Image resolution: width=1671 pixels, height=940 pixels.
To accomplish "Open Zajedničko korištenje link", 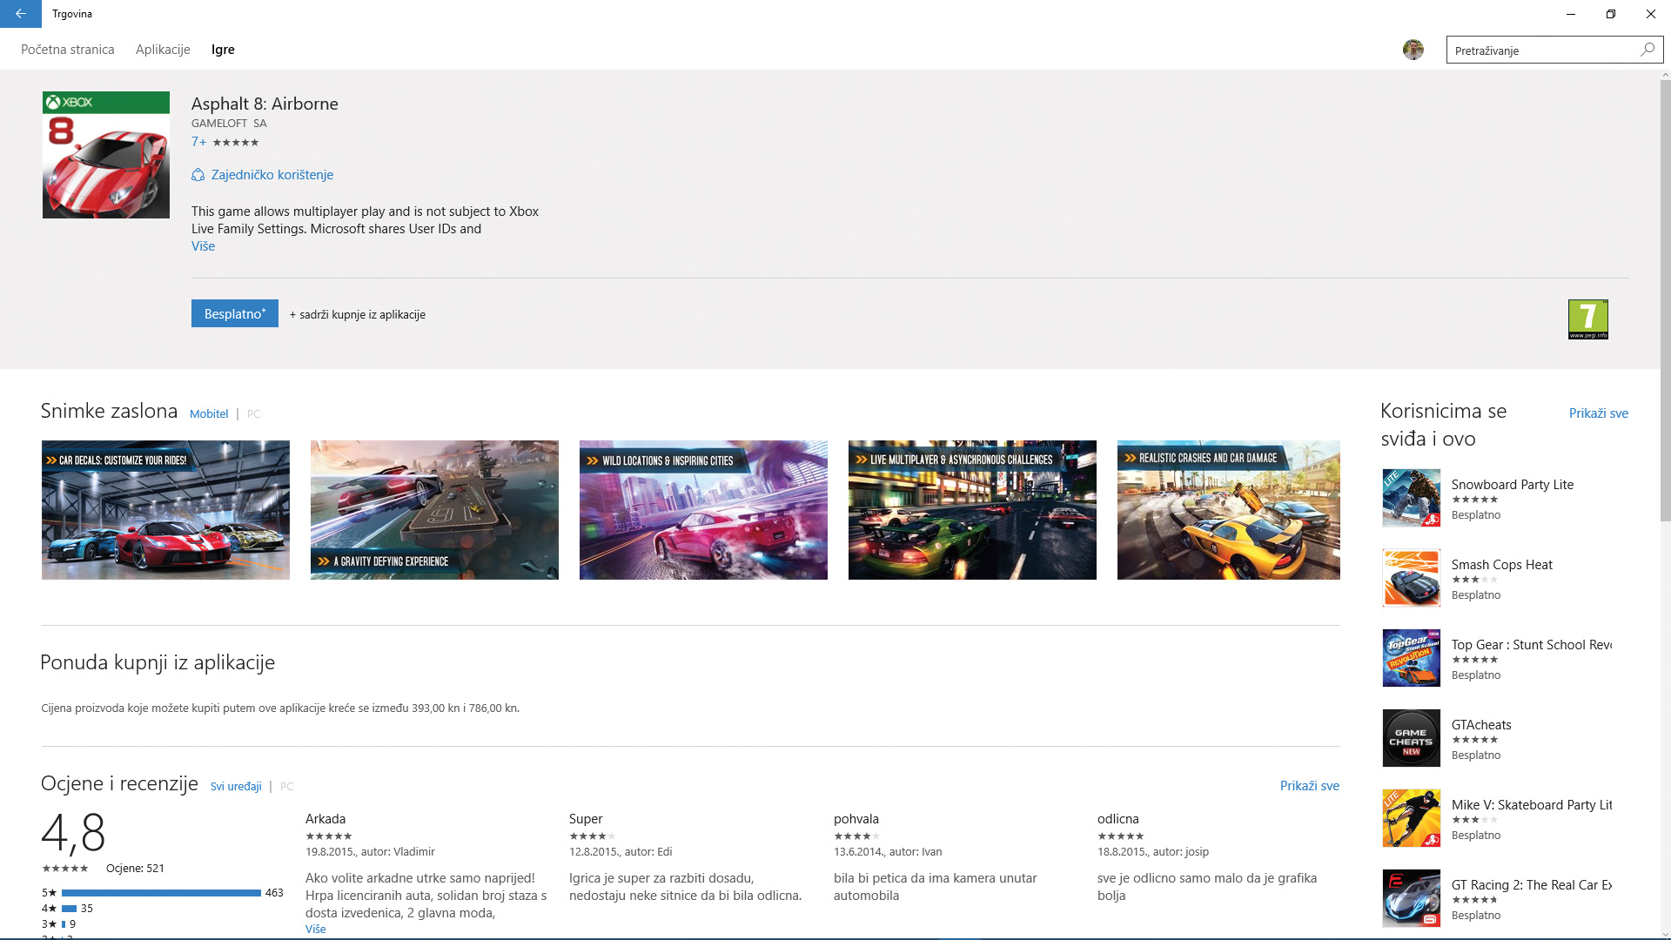I will coord(272,175).
